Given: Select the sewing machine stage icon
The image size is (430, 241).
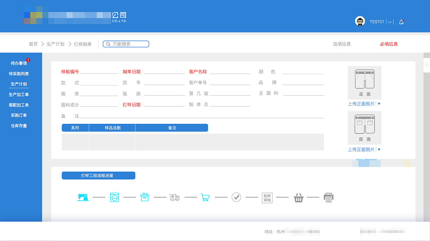Looking at the screenshot, I should (x=83, y=197).
